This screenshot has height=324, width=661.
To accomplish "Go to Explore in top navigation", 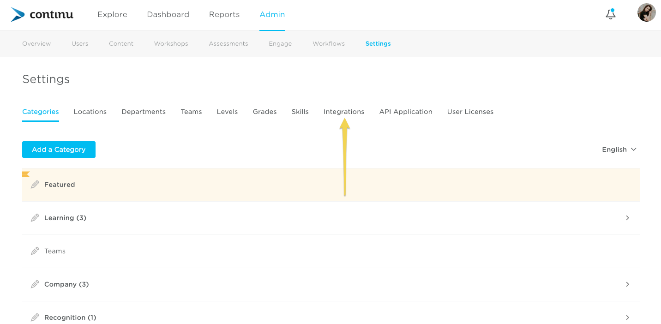I will pyautogui.click(x=112, y=14).
